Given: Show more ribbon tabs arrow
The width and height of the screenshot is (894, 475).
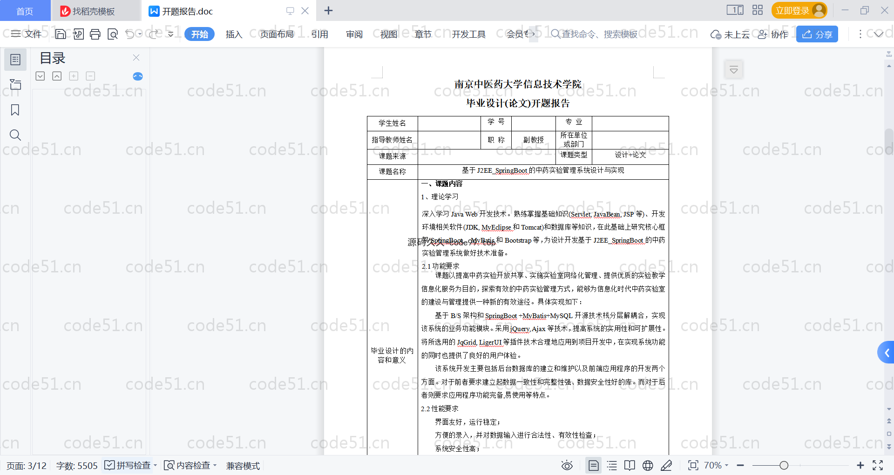Looking at the screenshot, I should 534,34.
